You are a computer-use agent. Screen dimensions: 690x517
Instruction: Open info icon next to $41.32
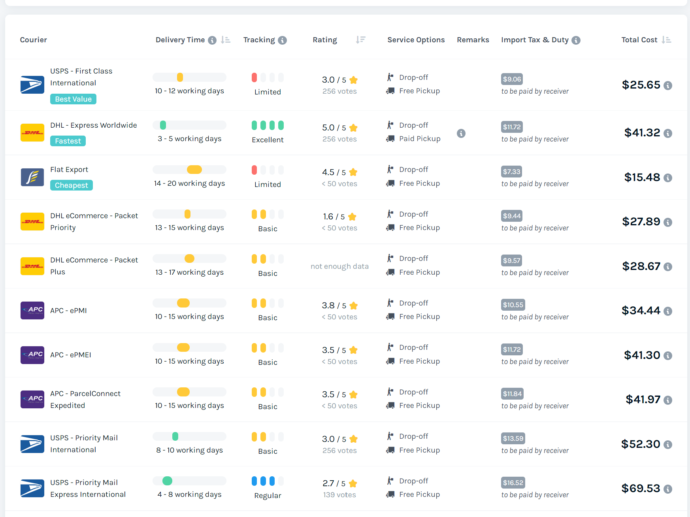668,133
